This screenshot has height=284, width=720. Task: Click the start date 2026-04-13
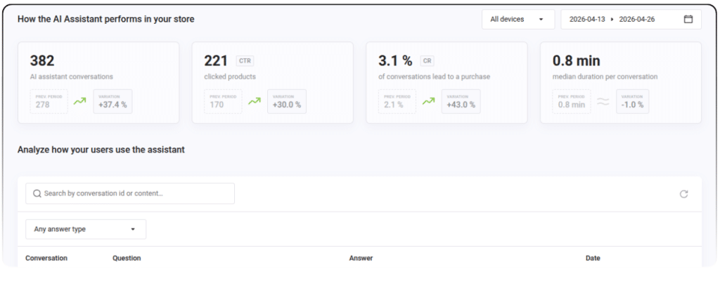587,19
